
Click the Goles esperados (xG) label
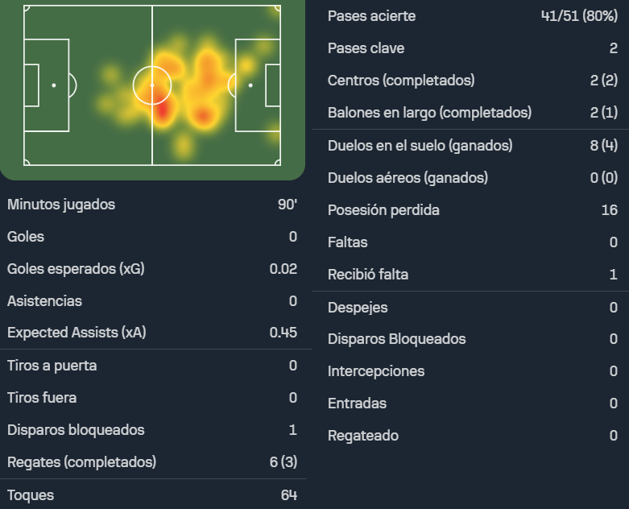click(x=76, y=269)
